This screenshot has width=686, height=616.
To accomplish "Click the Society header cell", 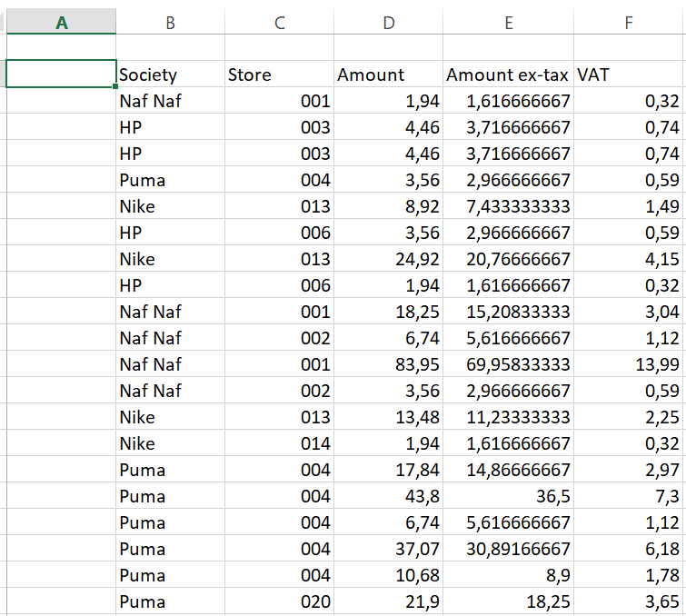I will [170, 74].
